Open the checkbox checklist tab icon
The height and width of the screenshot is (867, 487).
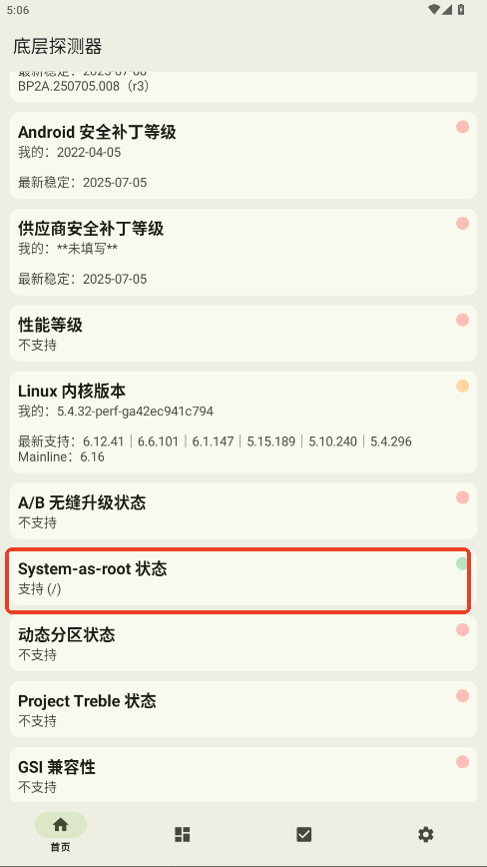pos(303,834)
